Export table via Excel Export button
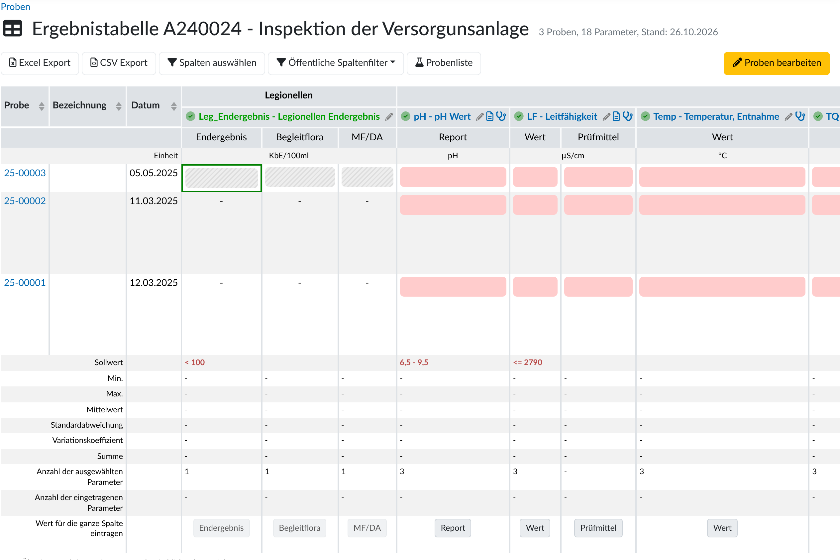The height and width of the screenshot is (560, 840). coord(40,63)
